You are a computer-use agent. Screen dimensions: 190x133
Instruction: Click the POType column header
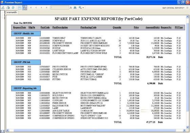(x=179, y=28)
